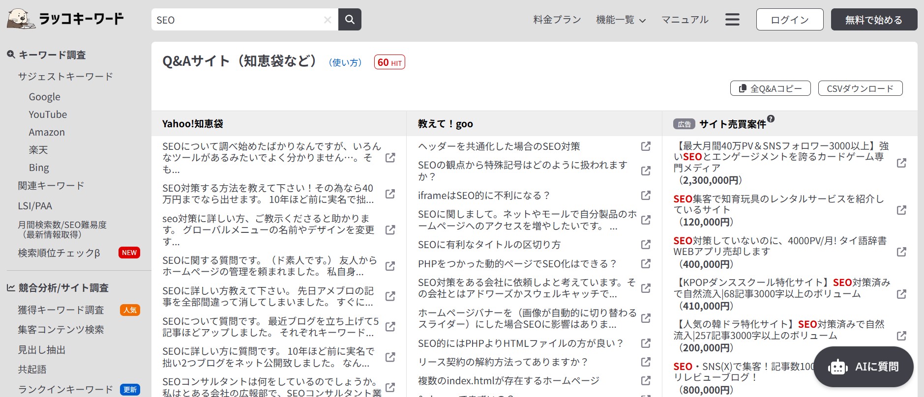The width and height of the screenshot is (924, 397).
Task: Open external link for 'iframeはSEO的に不利になる？'
Action: [646, 195]
